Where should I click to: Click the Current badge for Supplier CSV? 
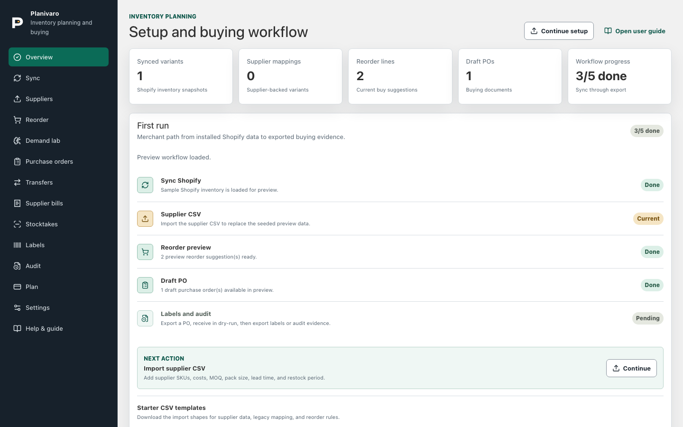pos(648,219)
